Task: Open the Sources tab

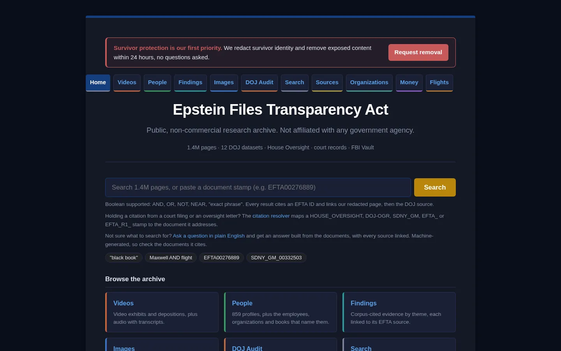Action: pyautogui.click(x=327, y=83)
